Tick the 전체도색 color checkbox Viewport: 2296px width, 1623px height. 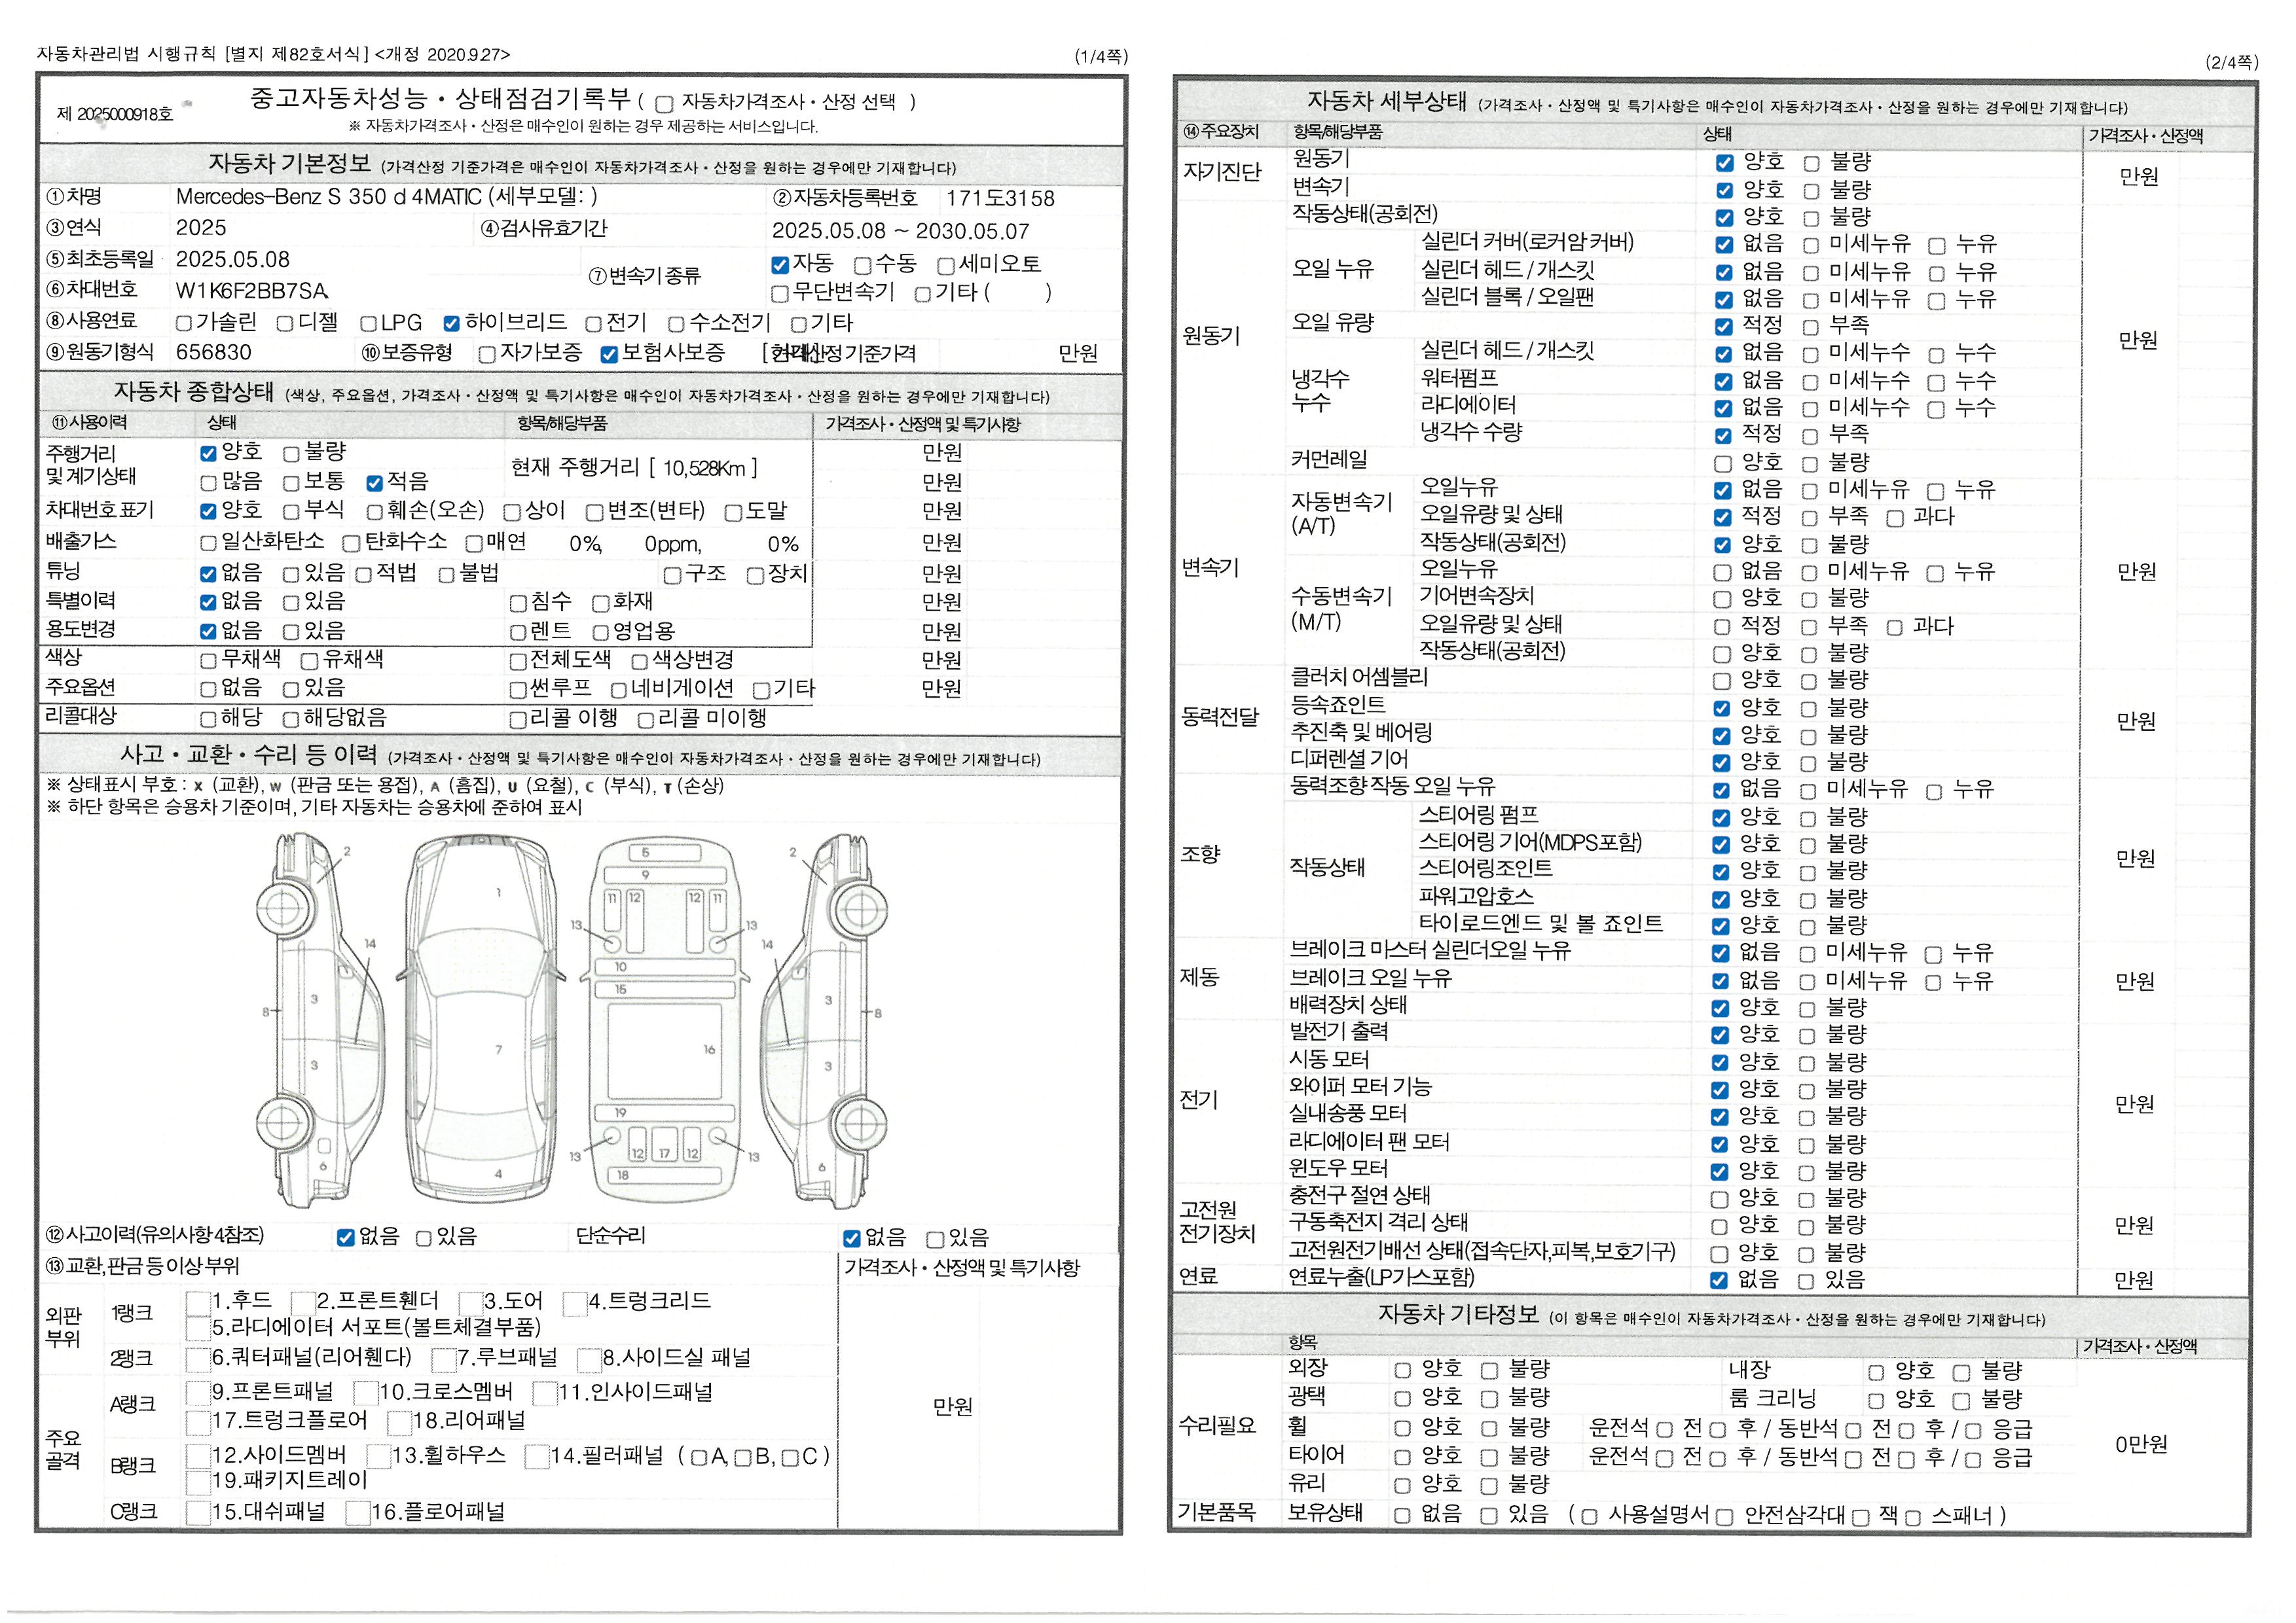(518, 662)
